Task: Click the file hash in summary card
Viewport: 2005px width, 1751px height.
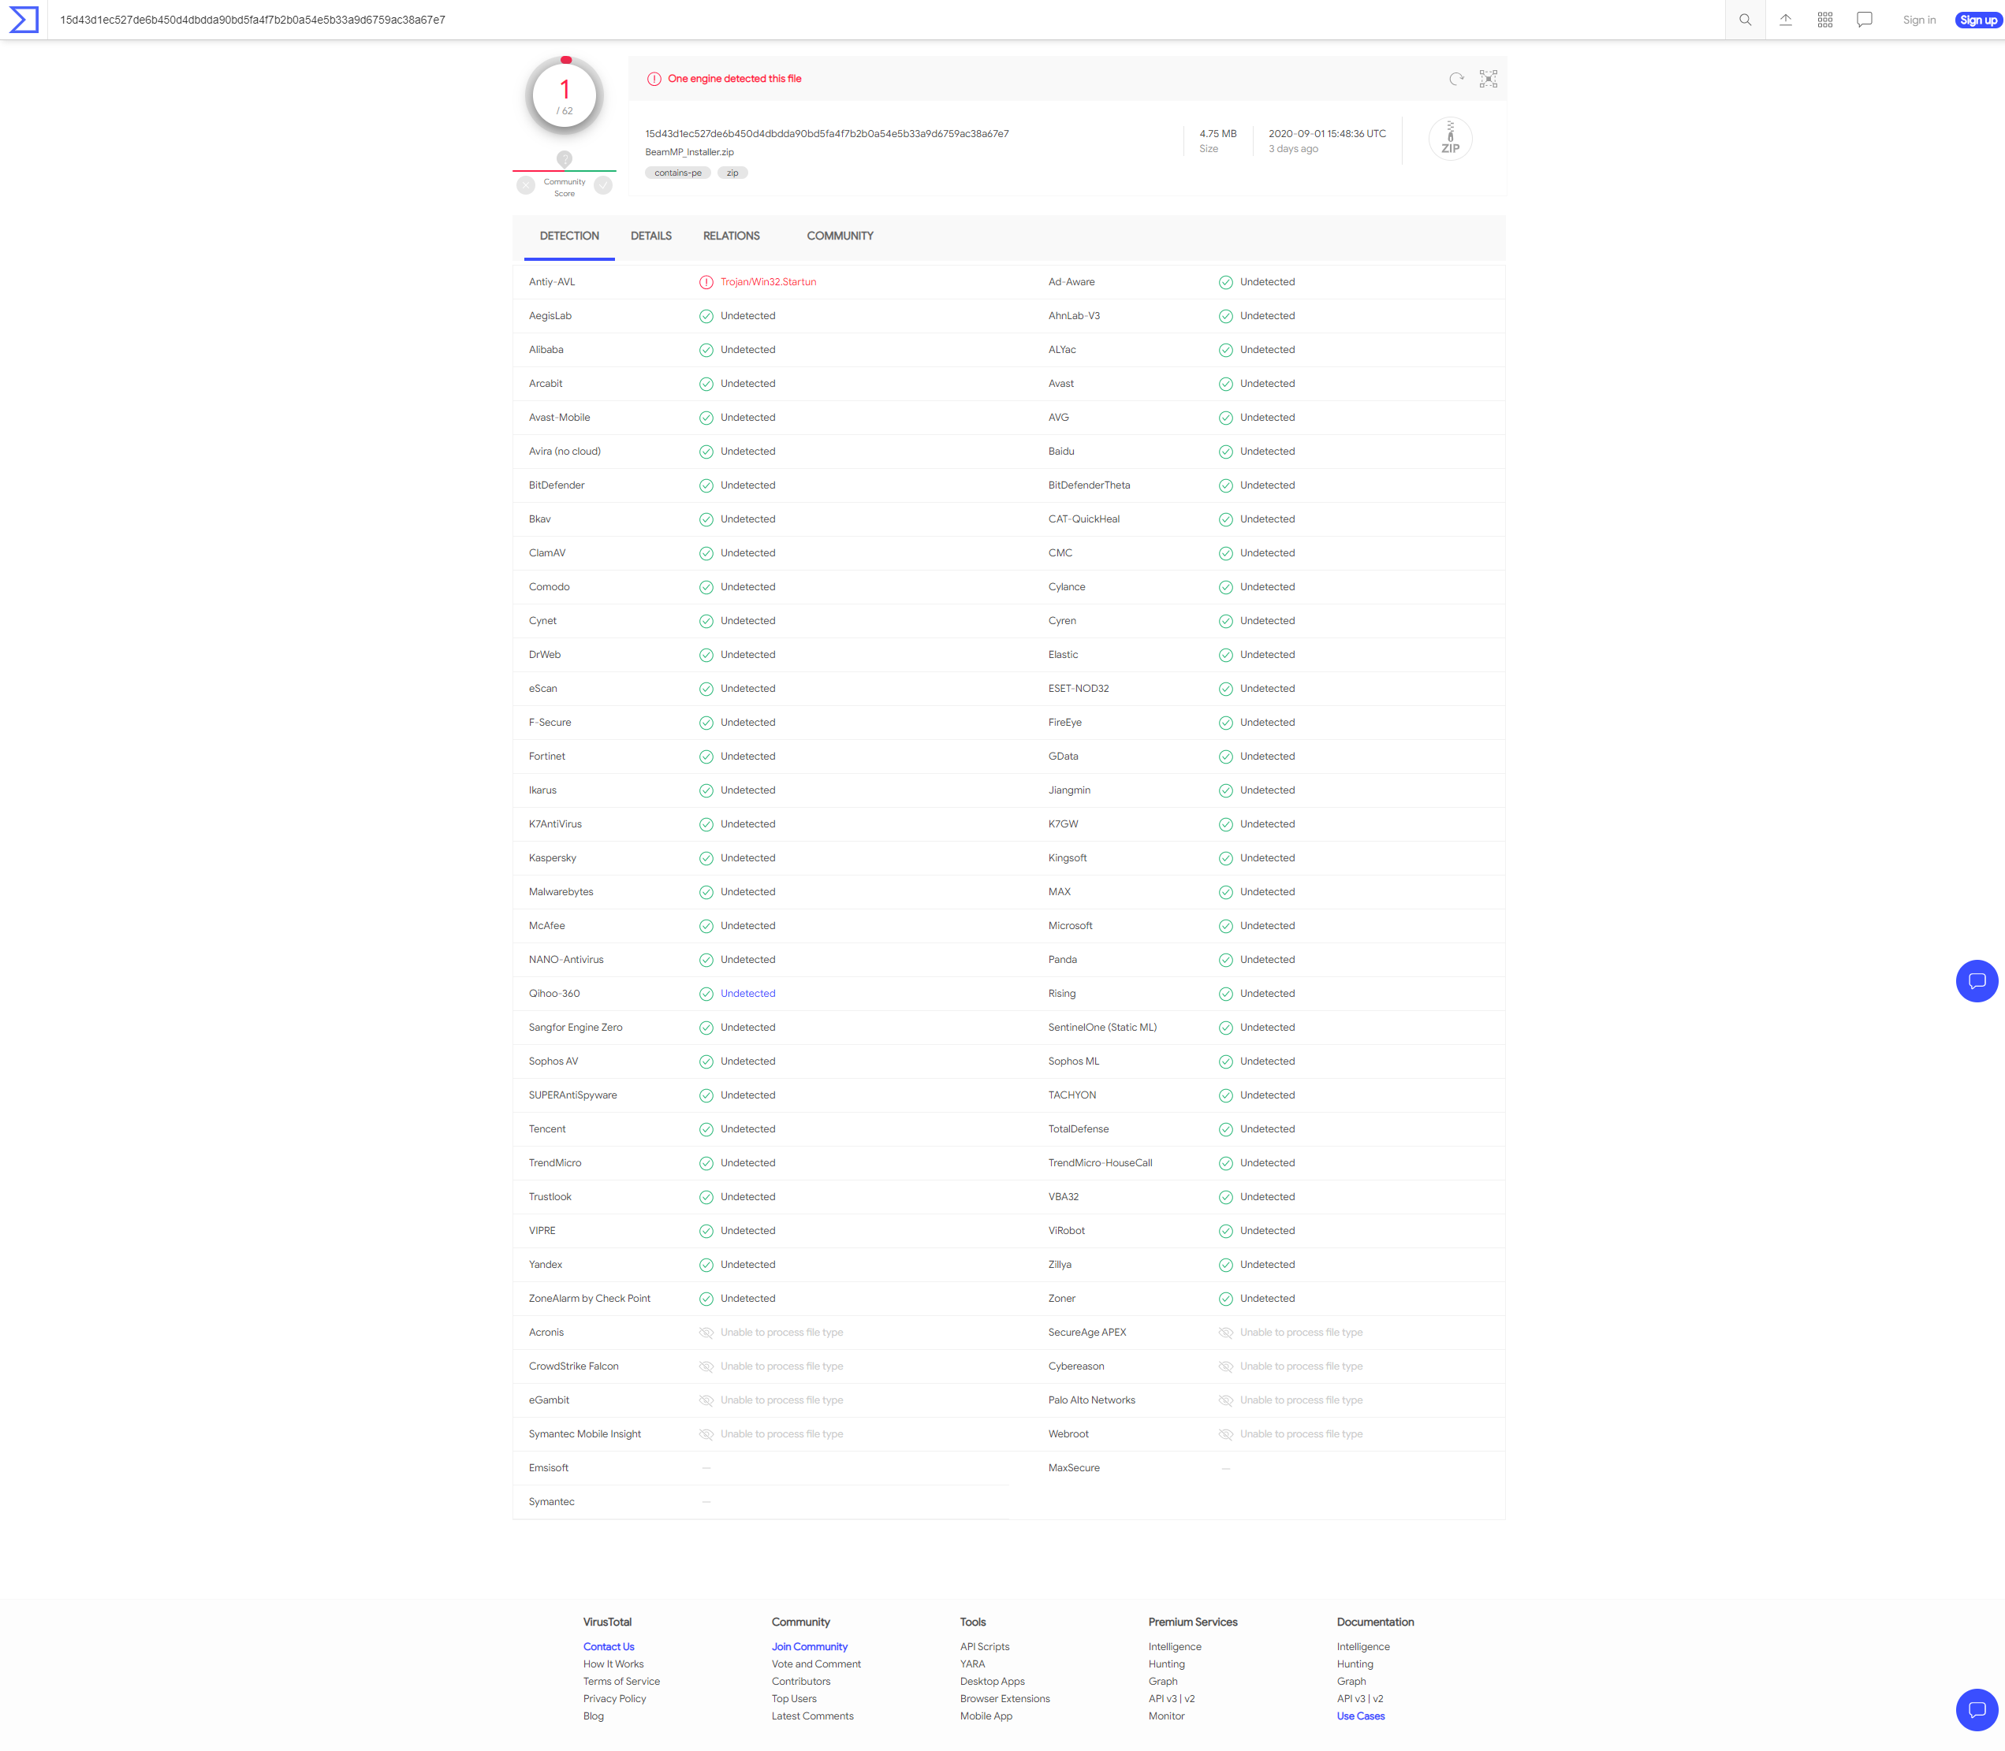Action: 827,134
